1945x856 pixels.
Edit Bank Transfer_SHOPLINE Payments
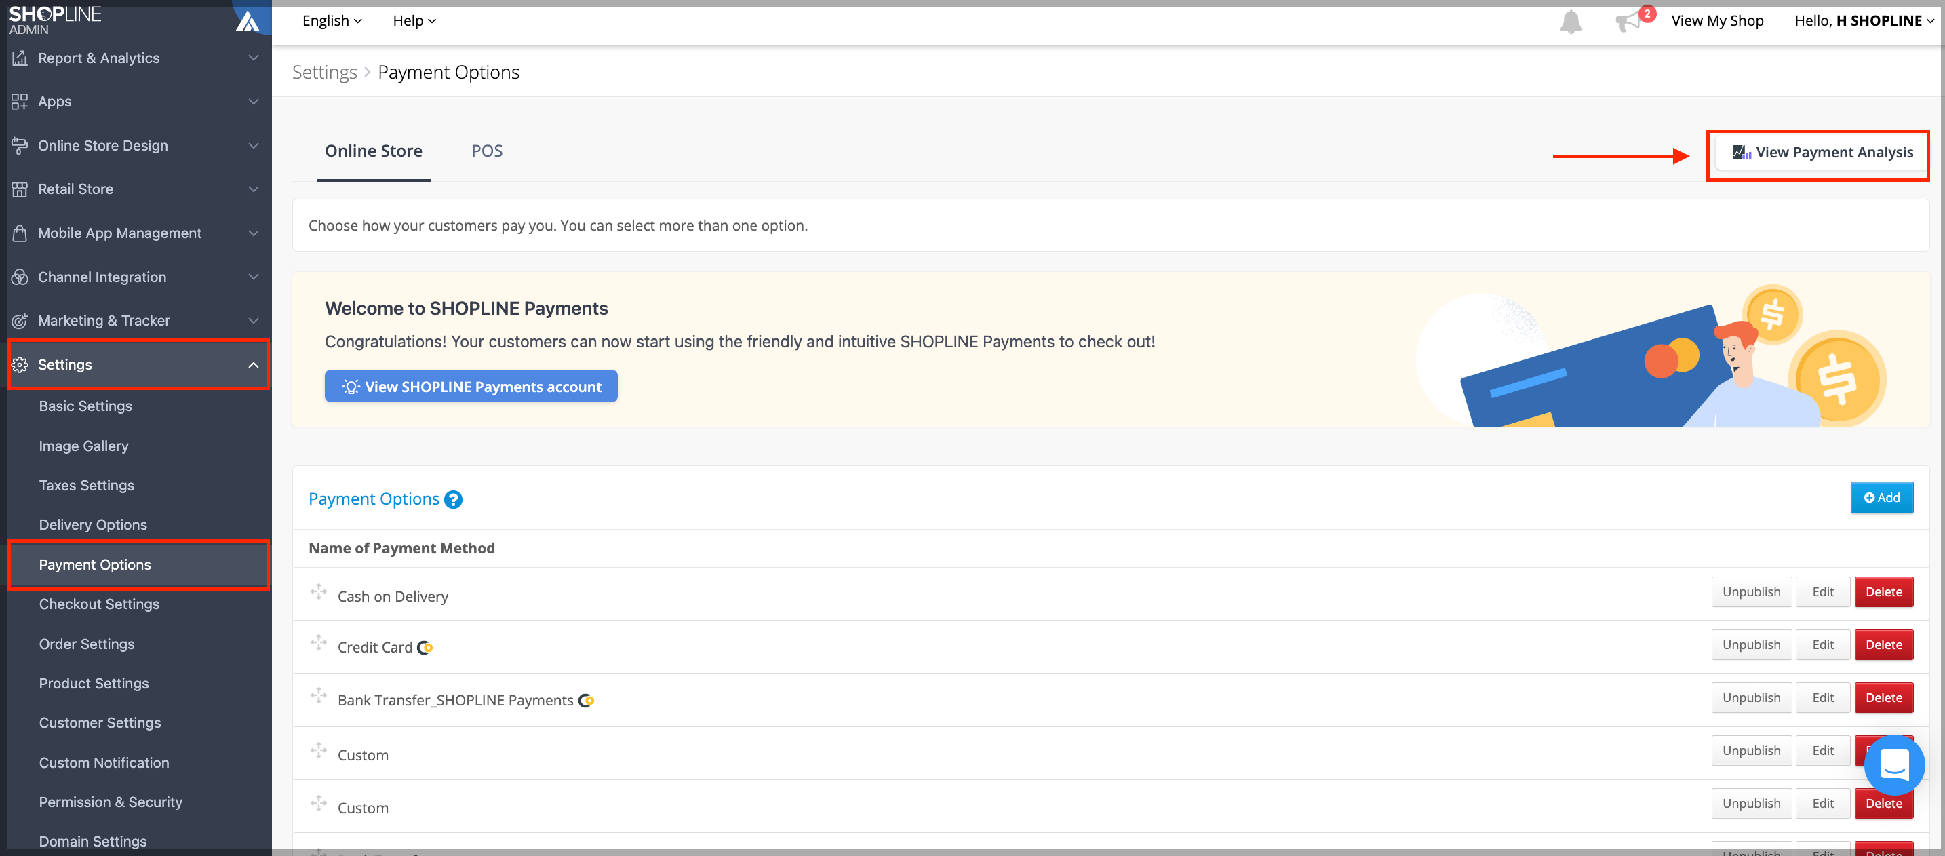1823,697
